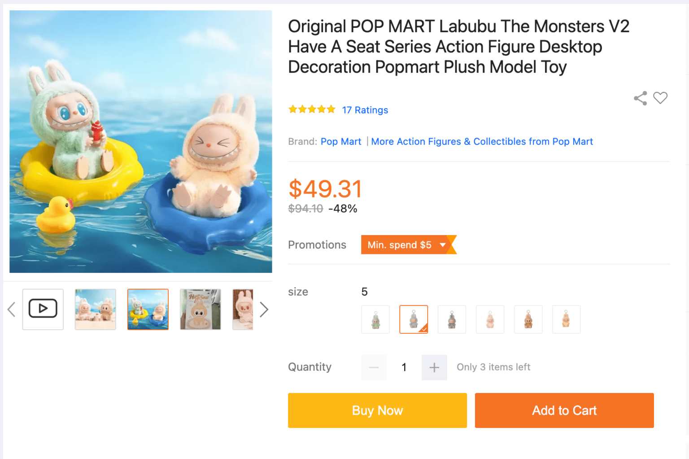Screen dimensions: 689x459
Task: Play the product video thumbnail
Action: (x=43, y=309)
